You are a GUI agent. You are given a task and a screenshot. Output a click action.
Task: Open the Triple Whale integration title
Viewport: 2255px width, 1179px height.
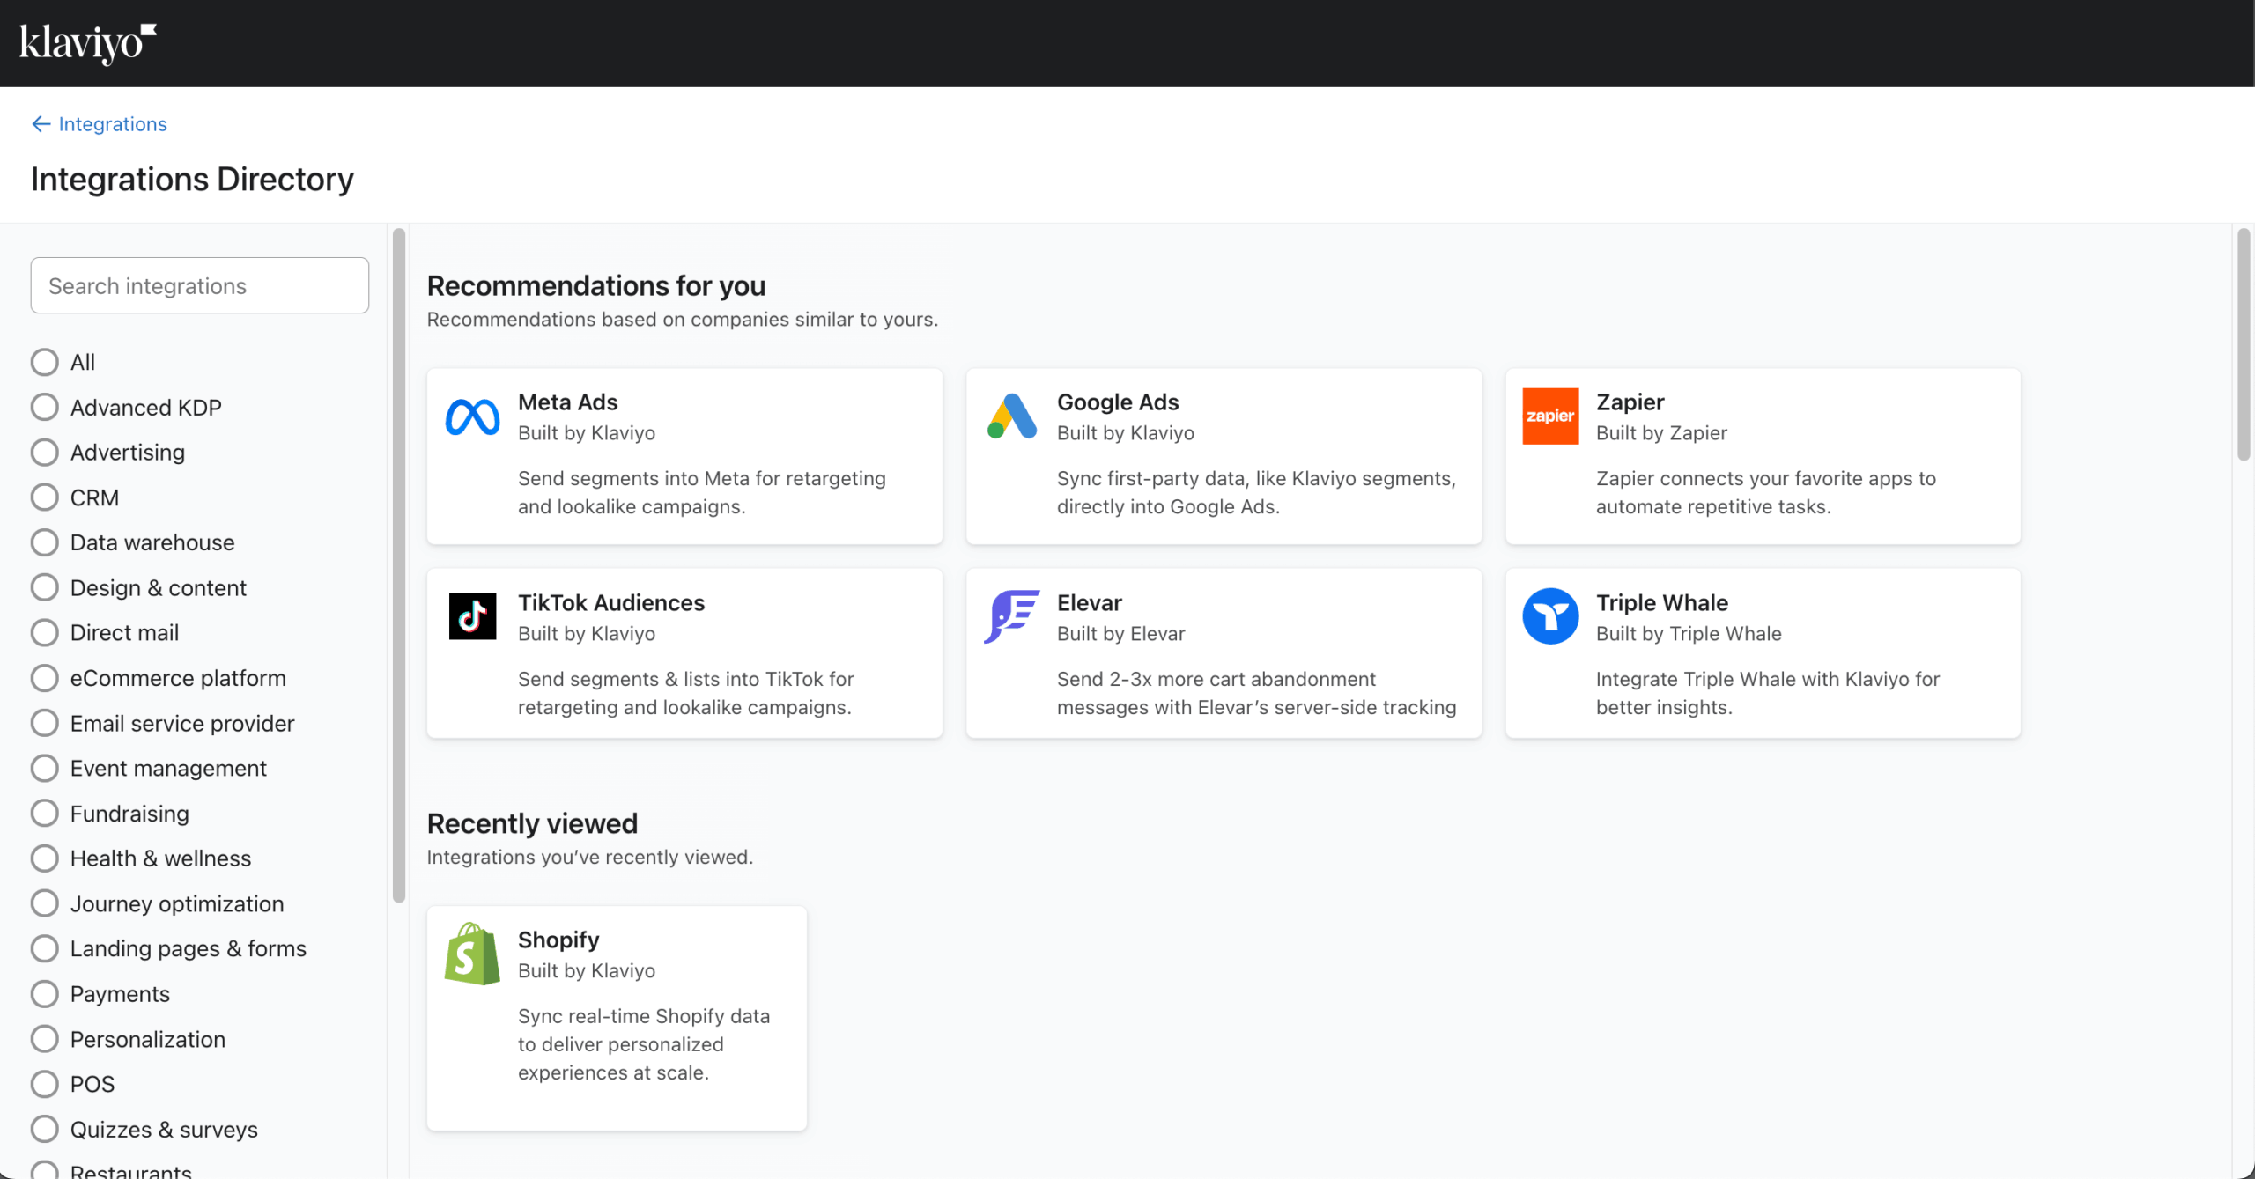[1661, 603]
